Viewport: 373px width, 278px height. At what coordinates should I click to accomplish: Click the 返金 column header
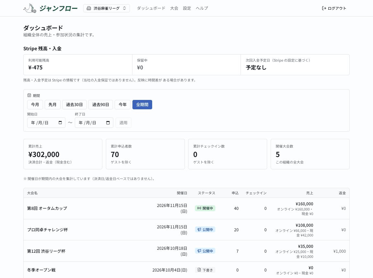(342, 193)
